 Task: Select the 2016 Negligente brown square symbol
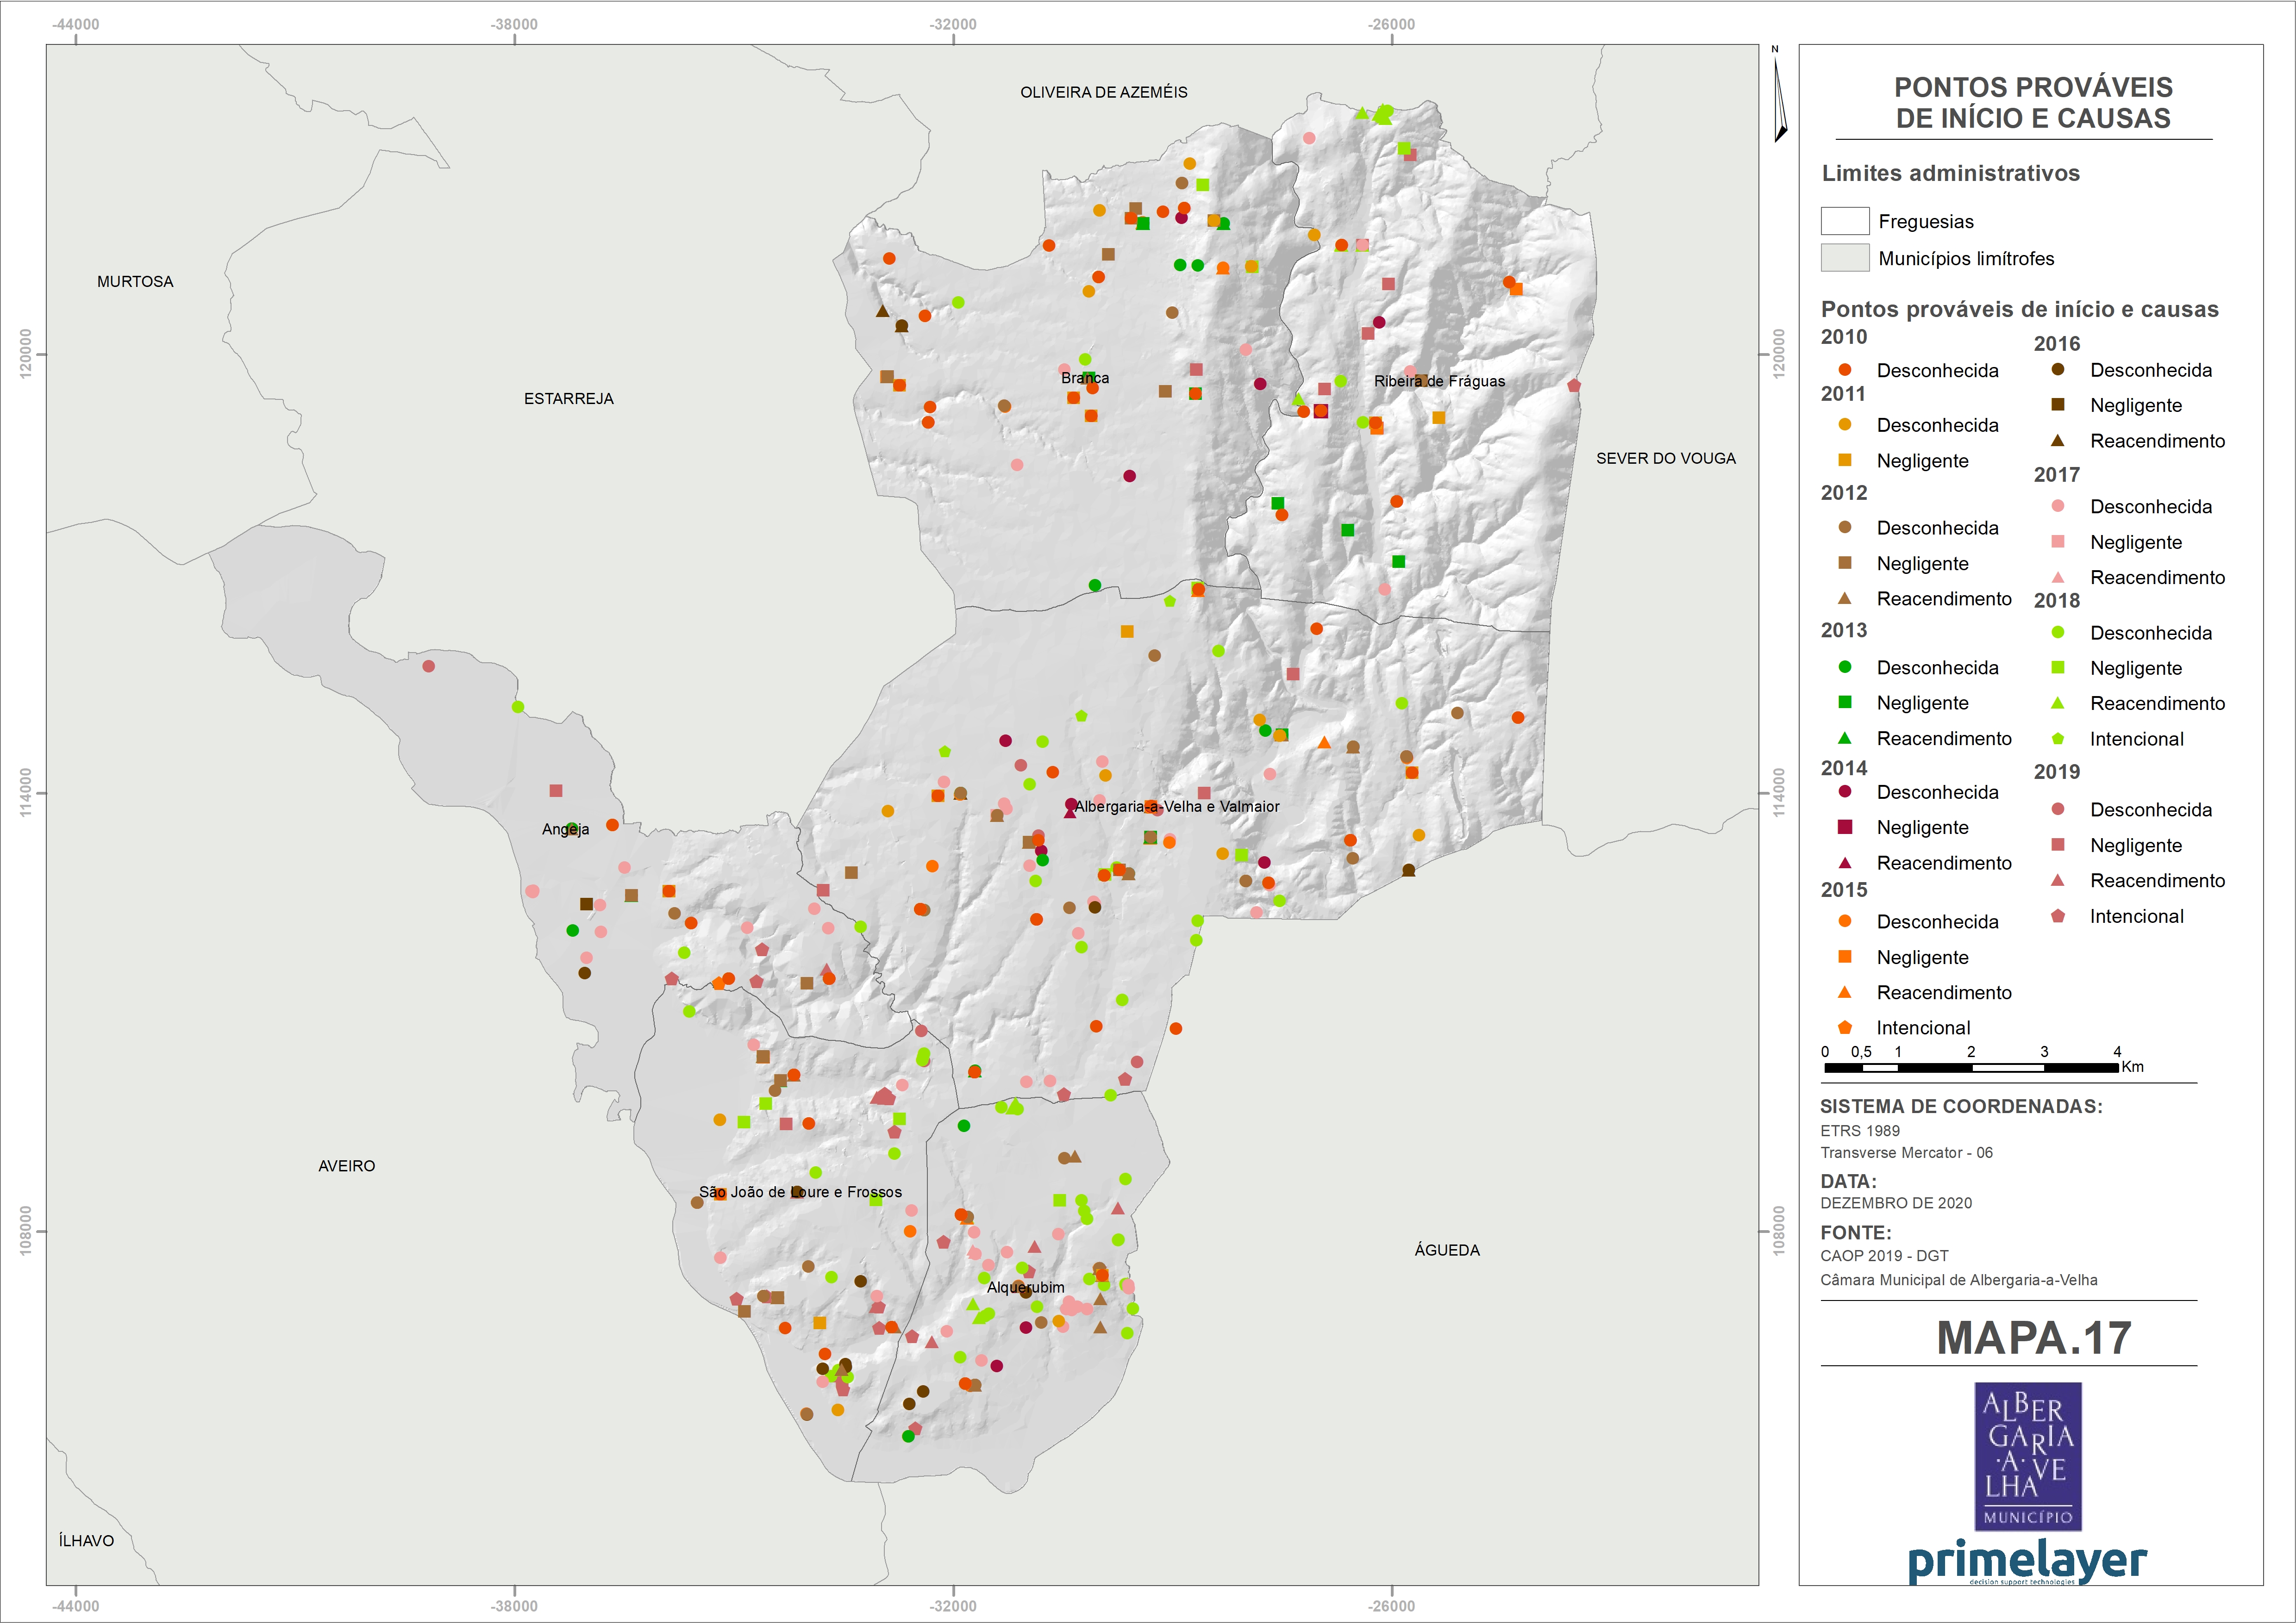point(2058,405)
